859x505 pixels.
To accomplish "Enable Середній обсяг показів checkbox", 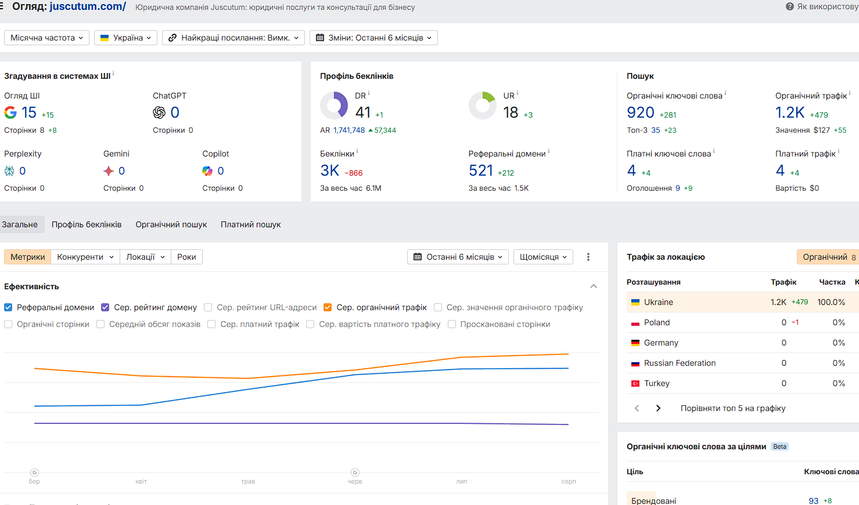I will (100, 324).
